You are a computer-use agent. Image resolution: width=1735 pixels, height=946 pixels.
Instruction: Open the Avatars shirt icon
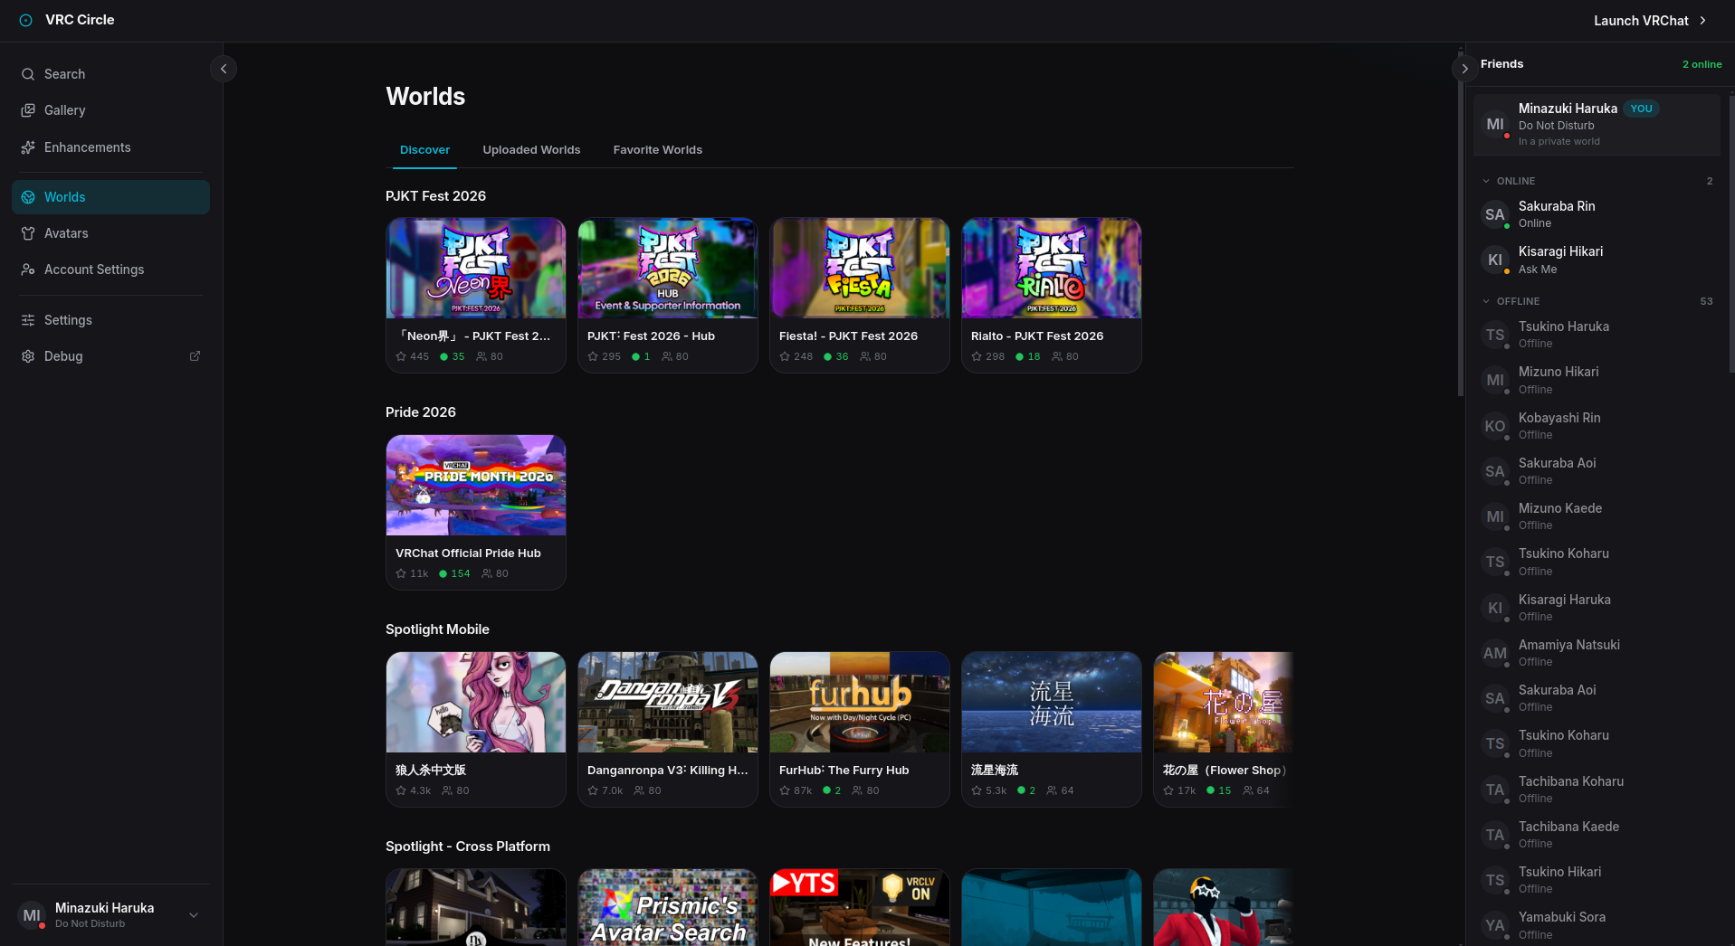pyautogui.click(x=28, y=233)
